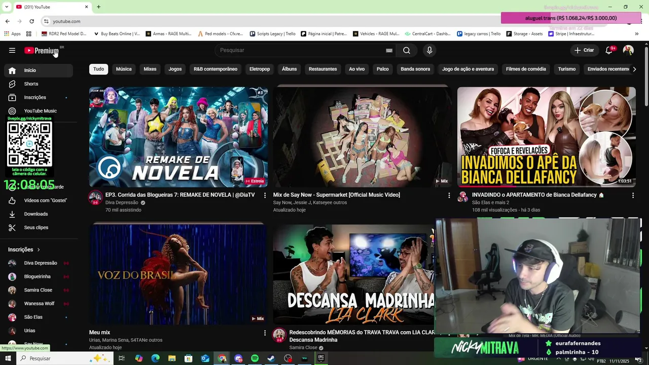Open Spotify from the taskbar
This screenshot has width=649, height=365.
(255, 358)
